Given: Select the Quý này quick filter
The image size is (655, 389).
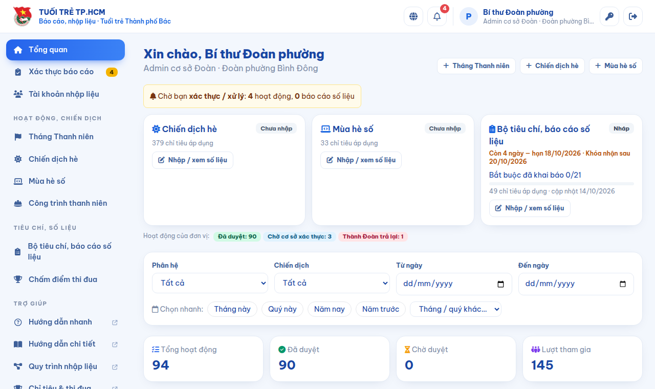Looking at the screenshot, I should [282, 309].
